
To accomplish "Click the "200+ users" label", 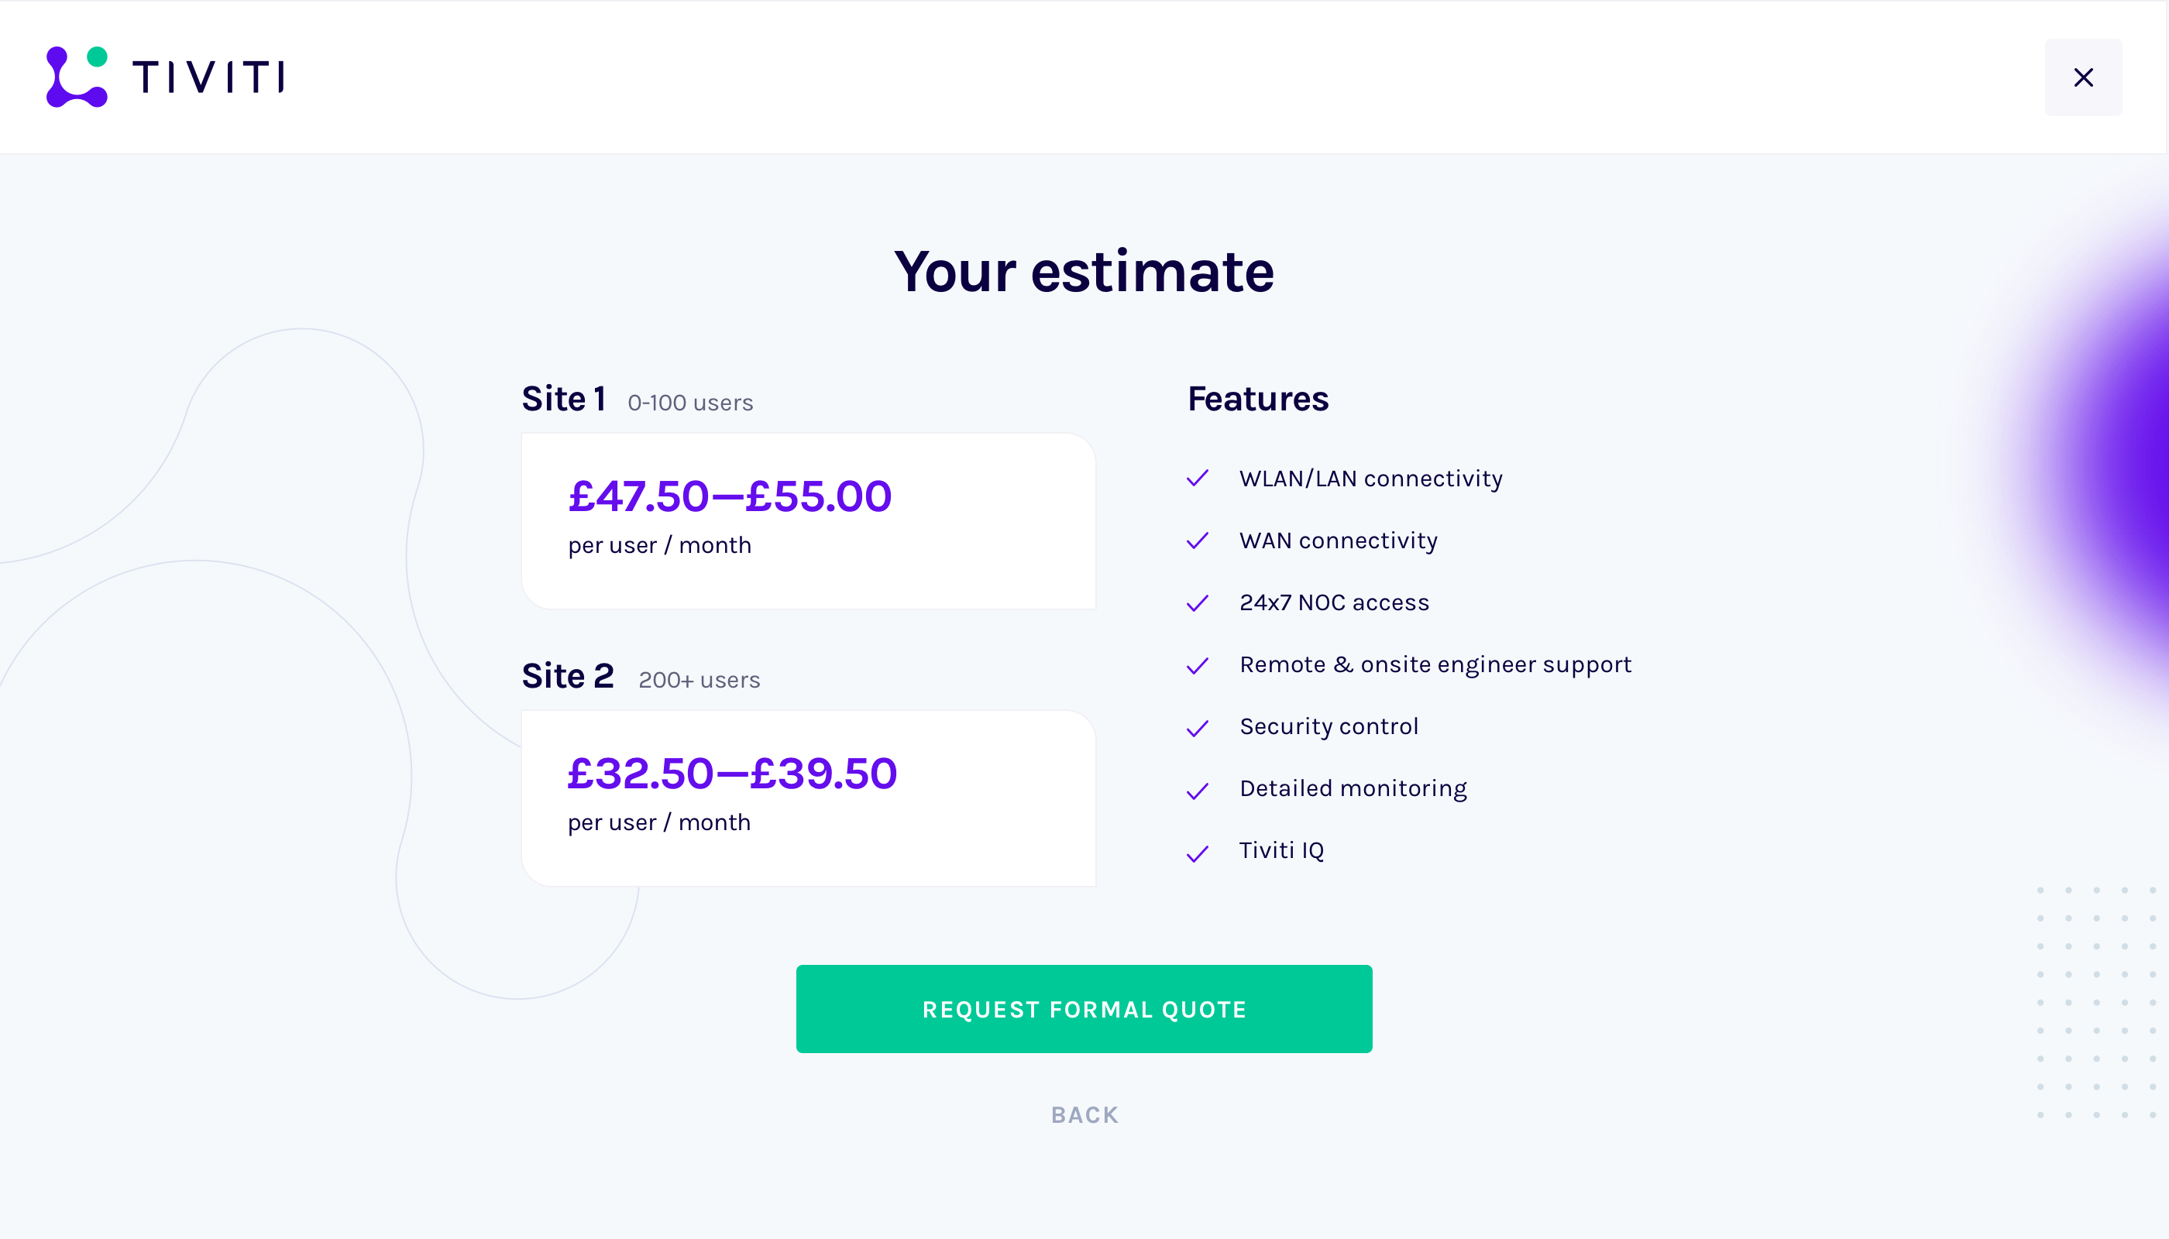I will [x=699, y=681].
